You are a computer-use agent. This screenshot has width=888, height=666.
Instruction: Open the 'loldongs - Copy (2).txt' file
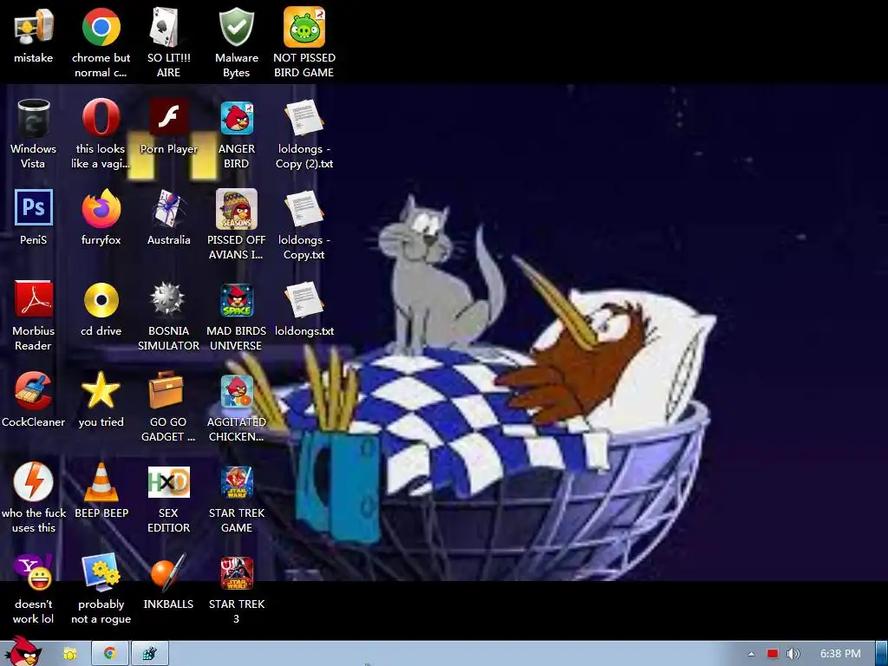304,118
